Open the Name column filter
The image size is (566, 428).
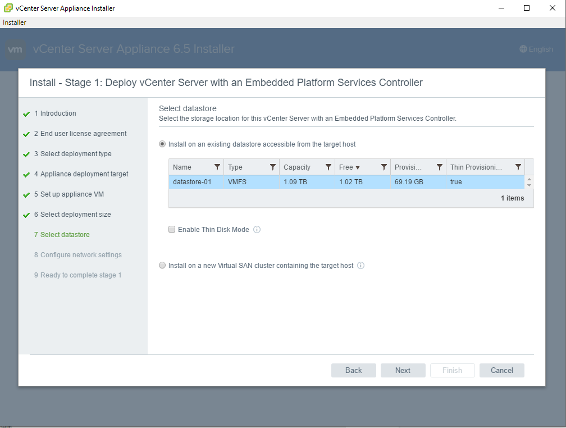click(217, 167)
